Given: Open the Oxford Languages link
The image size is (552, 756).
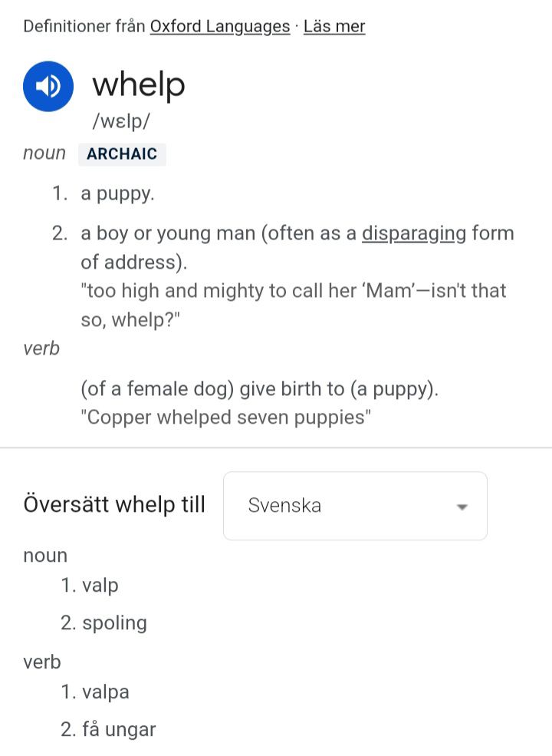Looking at the screenshot, I should click(219, 27).
